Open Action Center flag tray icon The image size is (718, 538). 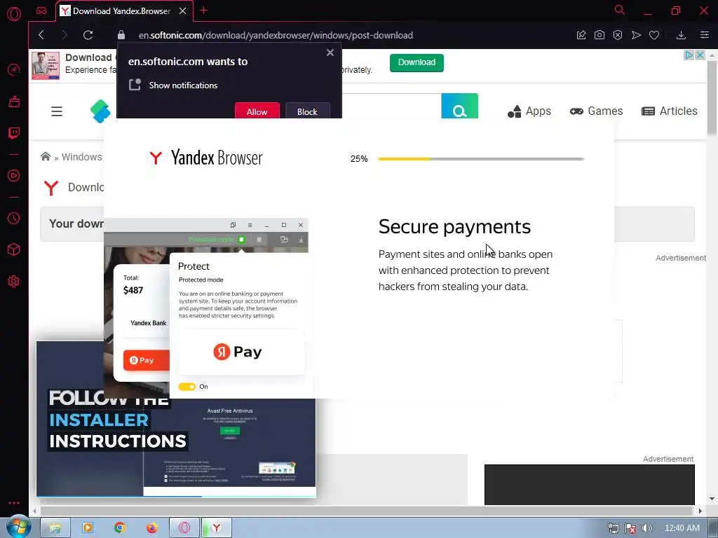(630, 528)
